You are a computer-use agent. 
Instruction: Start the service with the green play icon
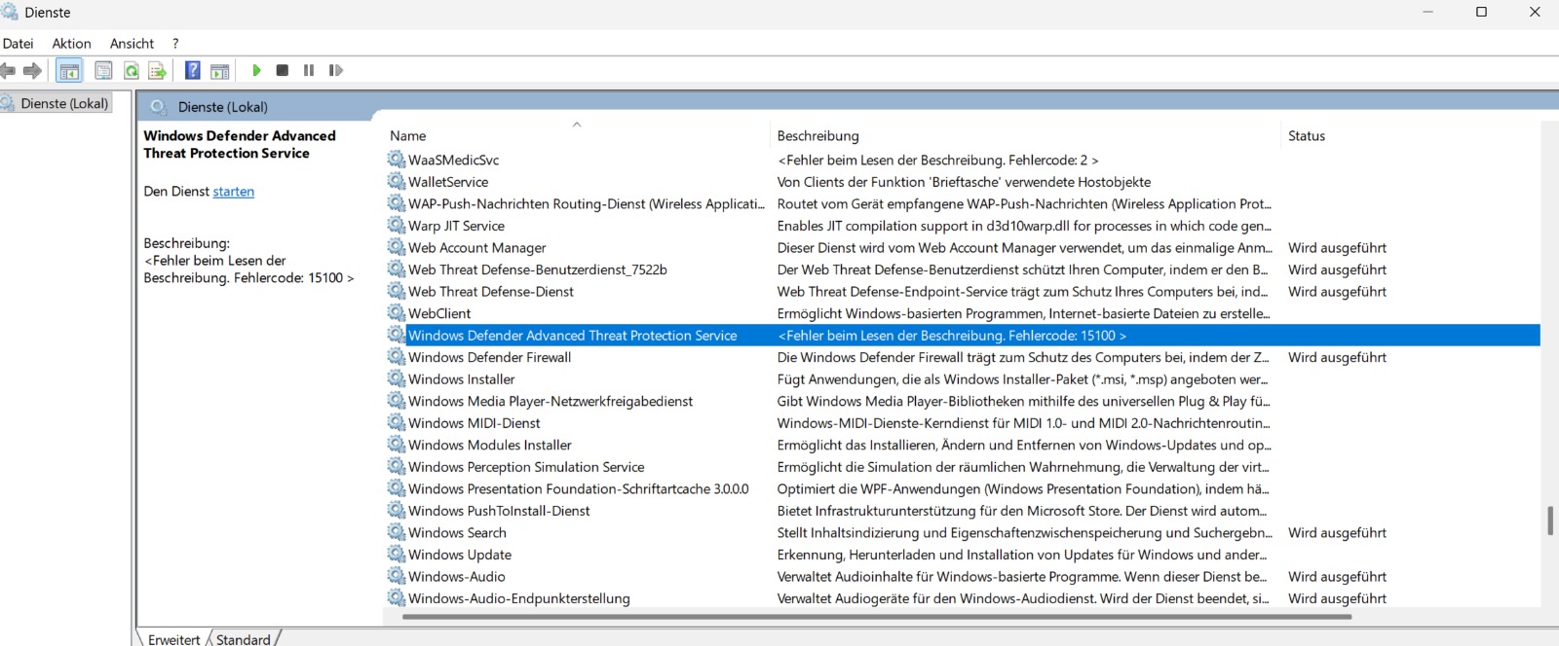coord(256,70)
